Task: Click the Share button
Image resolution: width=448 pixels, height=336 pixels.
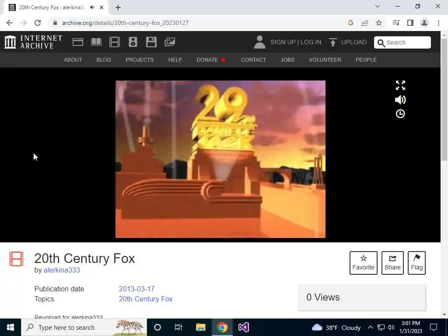Action: [x=392, y=263]
